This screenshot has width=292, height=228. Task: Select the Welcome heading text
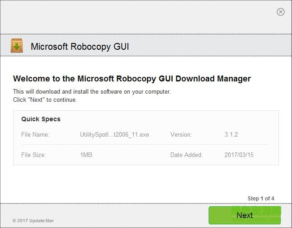click(x=132, y=79)
